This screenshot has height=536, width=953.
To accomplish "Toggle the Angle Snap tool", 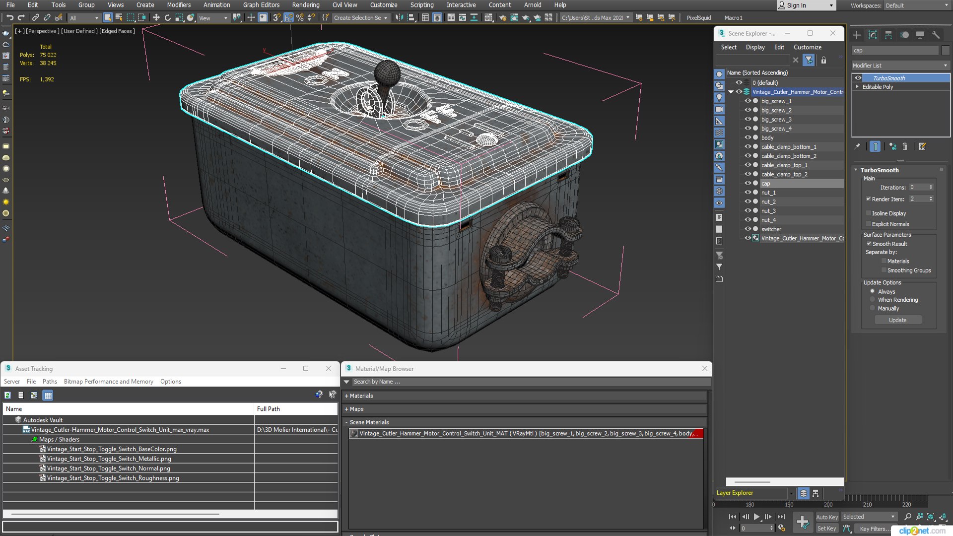I will click(288, 18).
